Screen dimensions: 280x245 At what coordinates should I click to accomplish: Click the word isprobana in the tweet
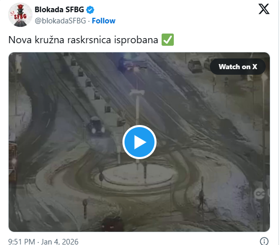(136, 40)
